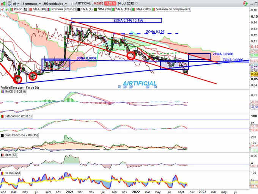The image size is (258, 194).
Task: Click the Ichimoku color icon
Action: pos(49,9)
